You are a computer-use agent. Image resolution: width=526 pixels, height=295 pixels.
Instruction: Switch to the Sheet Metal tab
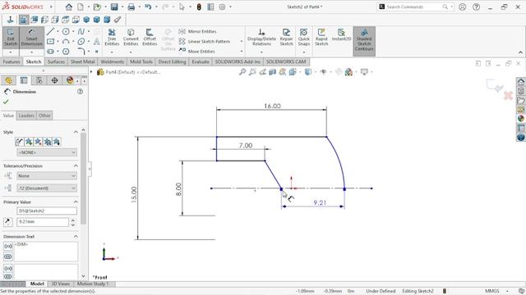(x=82, y=62)
